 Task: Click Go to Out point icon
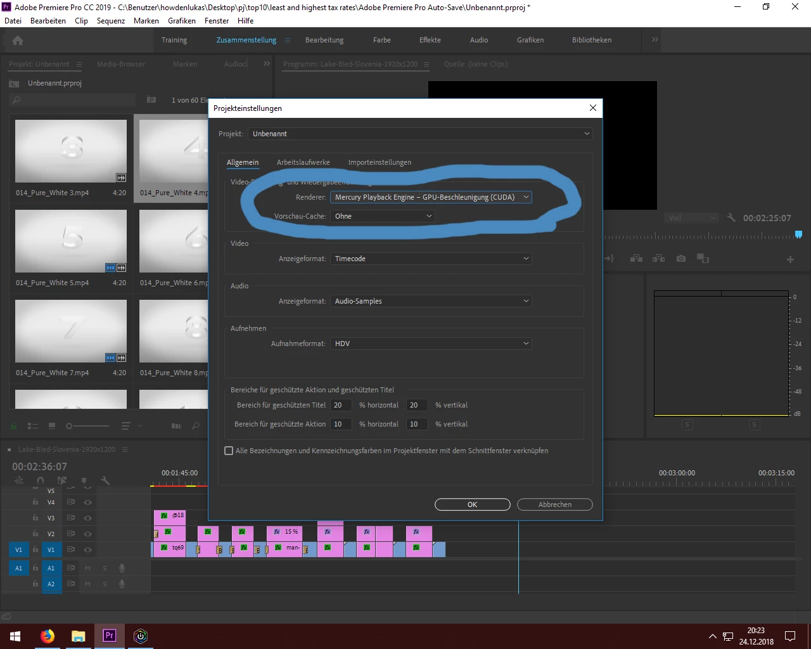tap(609, 259)
